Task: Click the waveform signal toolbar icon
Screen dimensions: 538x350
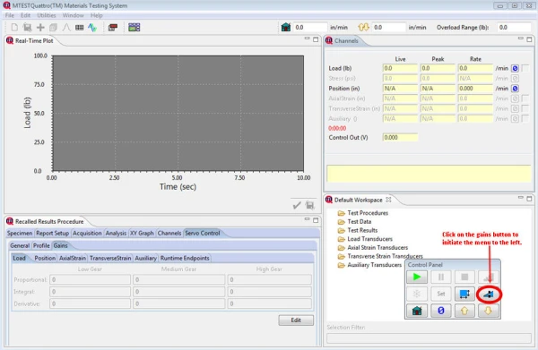Action: [92, 28]
